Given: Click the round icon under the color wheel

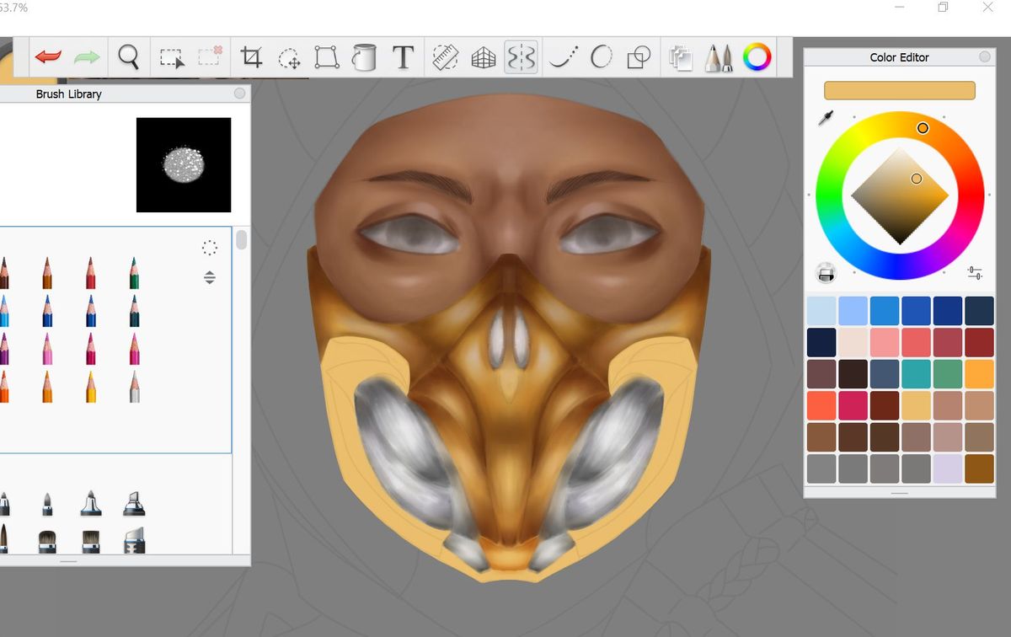Looking at the screenshot, I should click(x=826, y=273).
